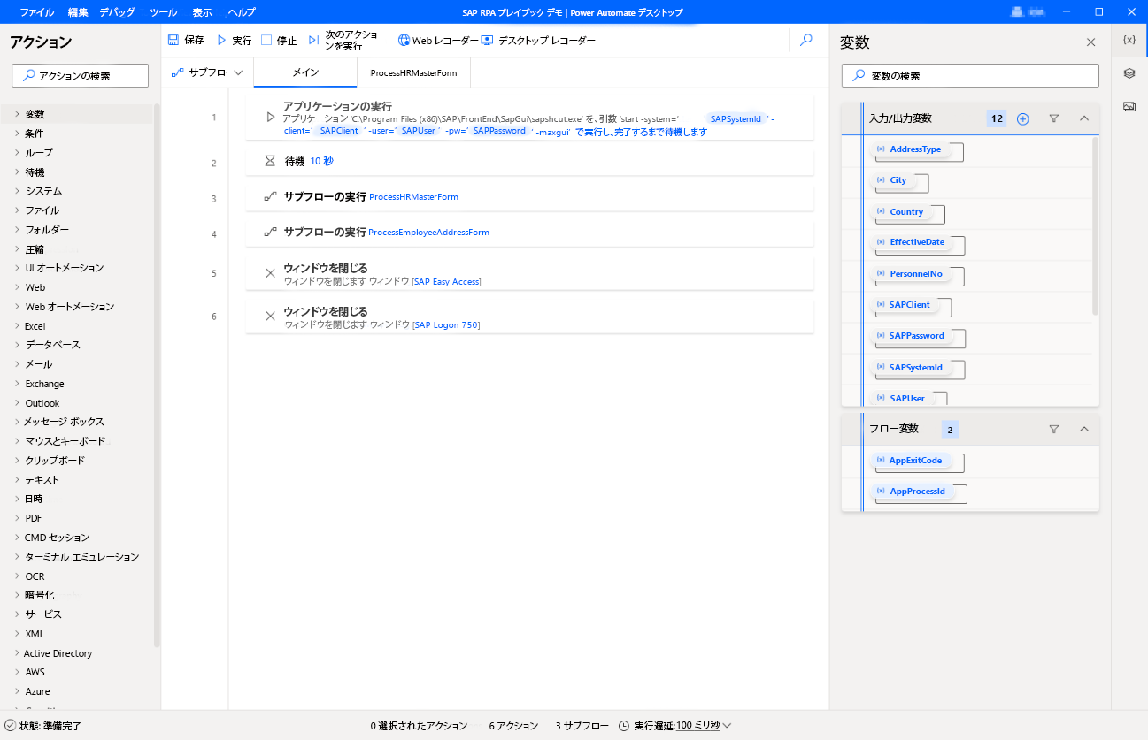Stop the flow with 停止 icon
The image size is (1148, 740).
coord(266,40)
